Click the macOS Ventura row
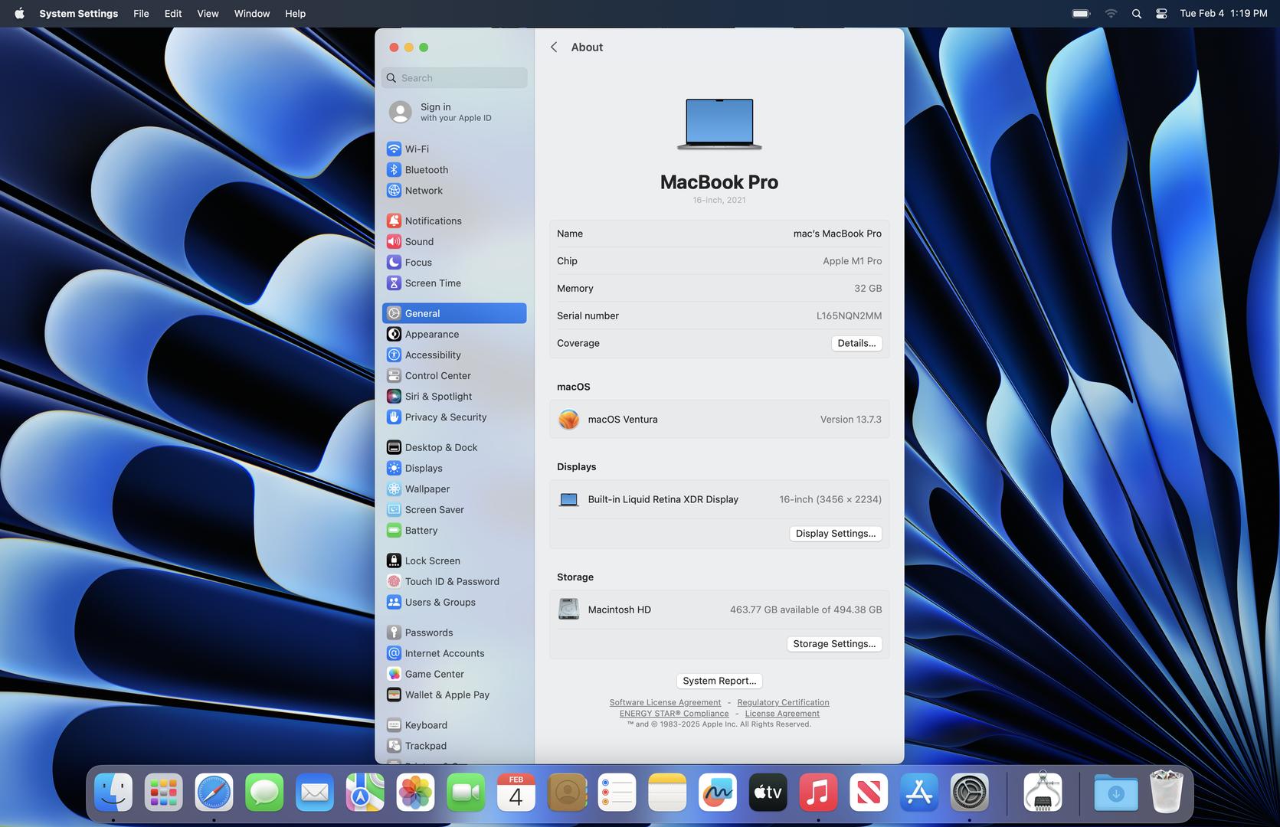The height and width of the screenshot is (827, 1280). tap(719, 420)
